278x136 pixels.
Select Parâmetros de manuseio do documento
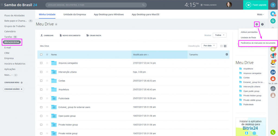[258, 43]
